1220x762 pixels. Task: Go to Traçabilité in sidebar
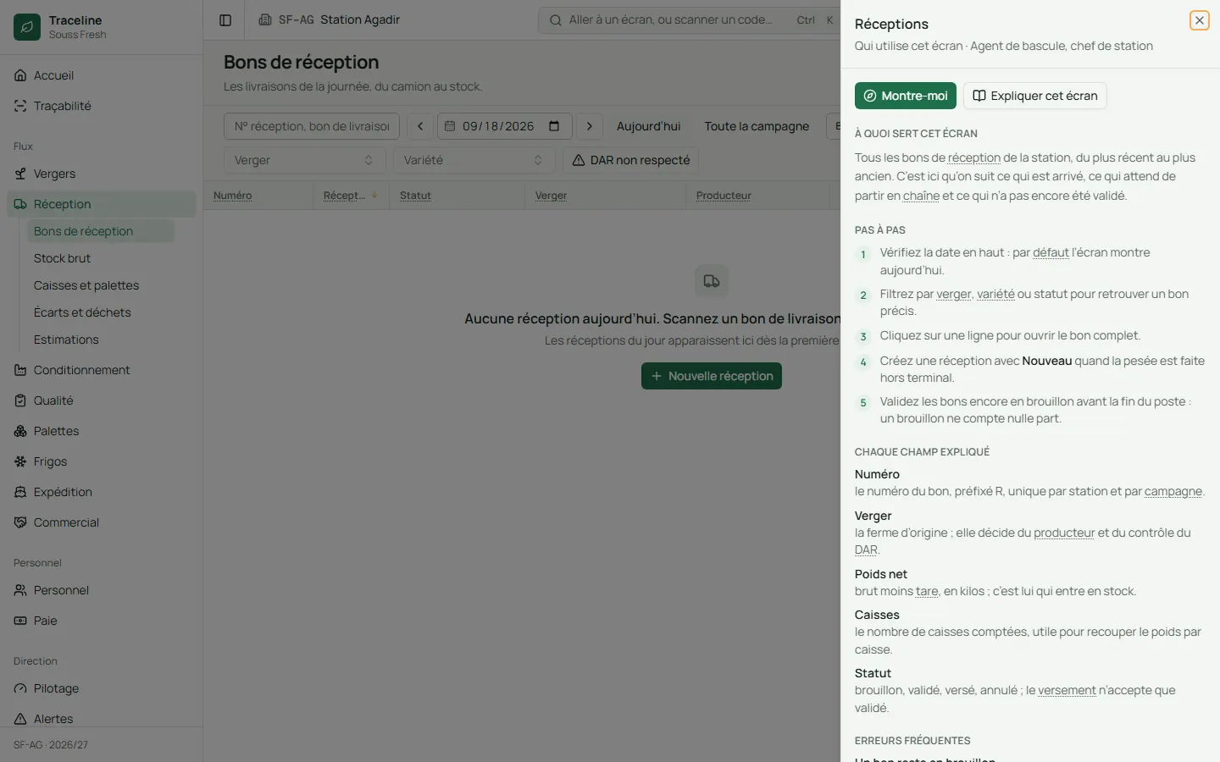tap(101, 106)
